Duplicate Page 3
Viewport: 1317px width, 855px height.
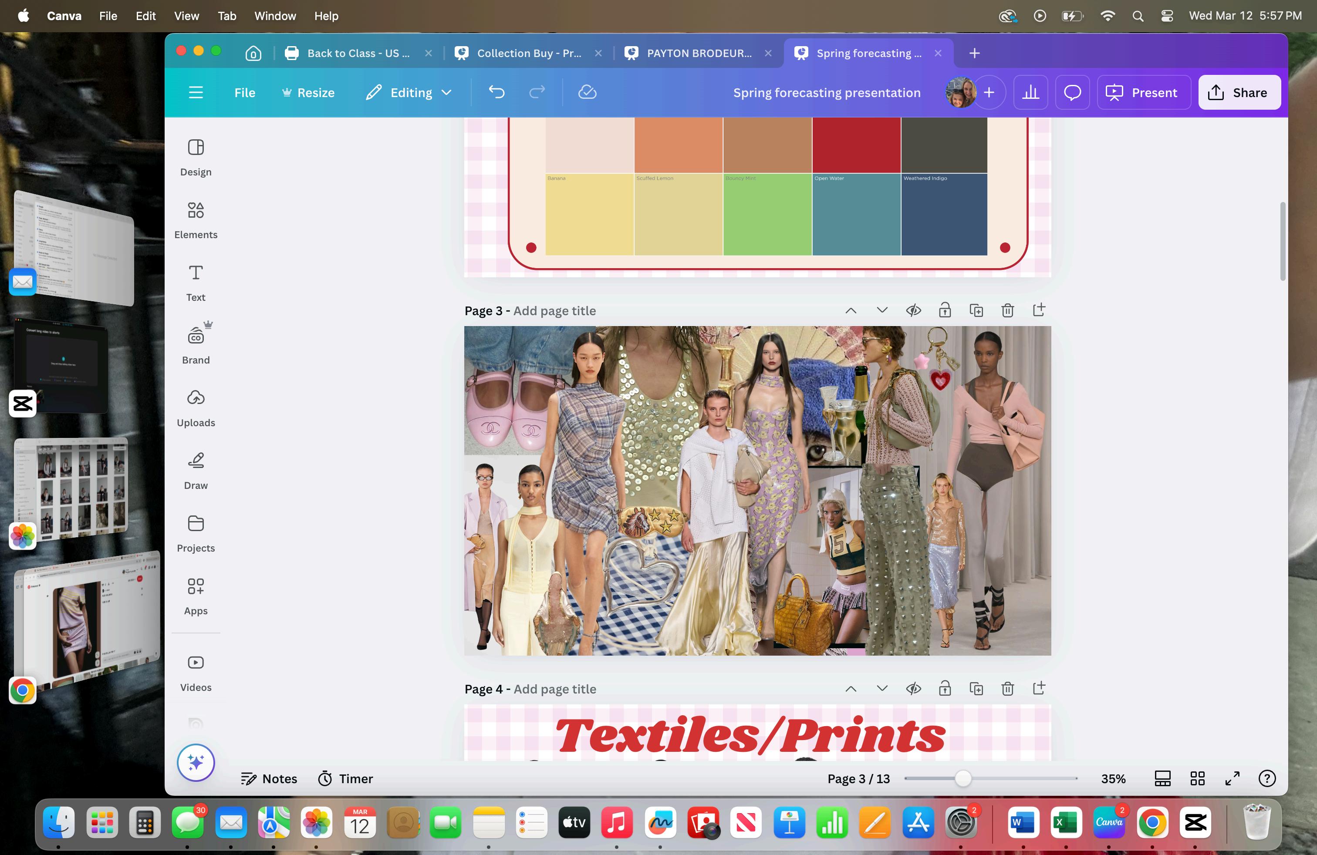976,310
